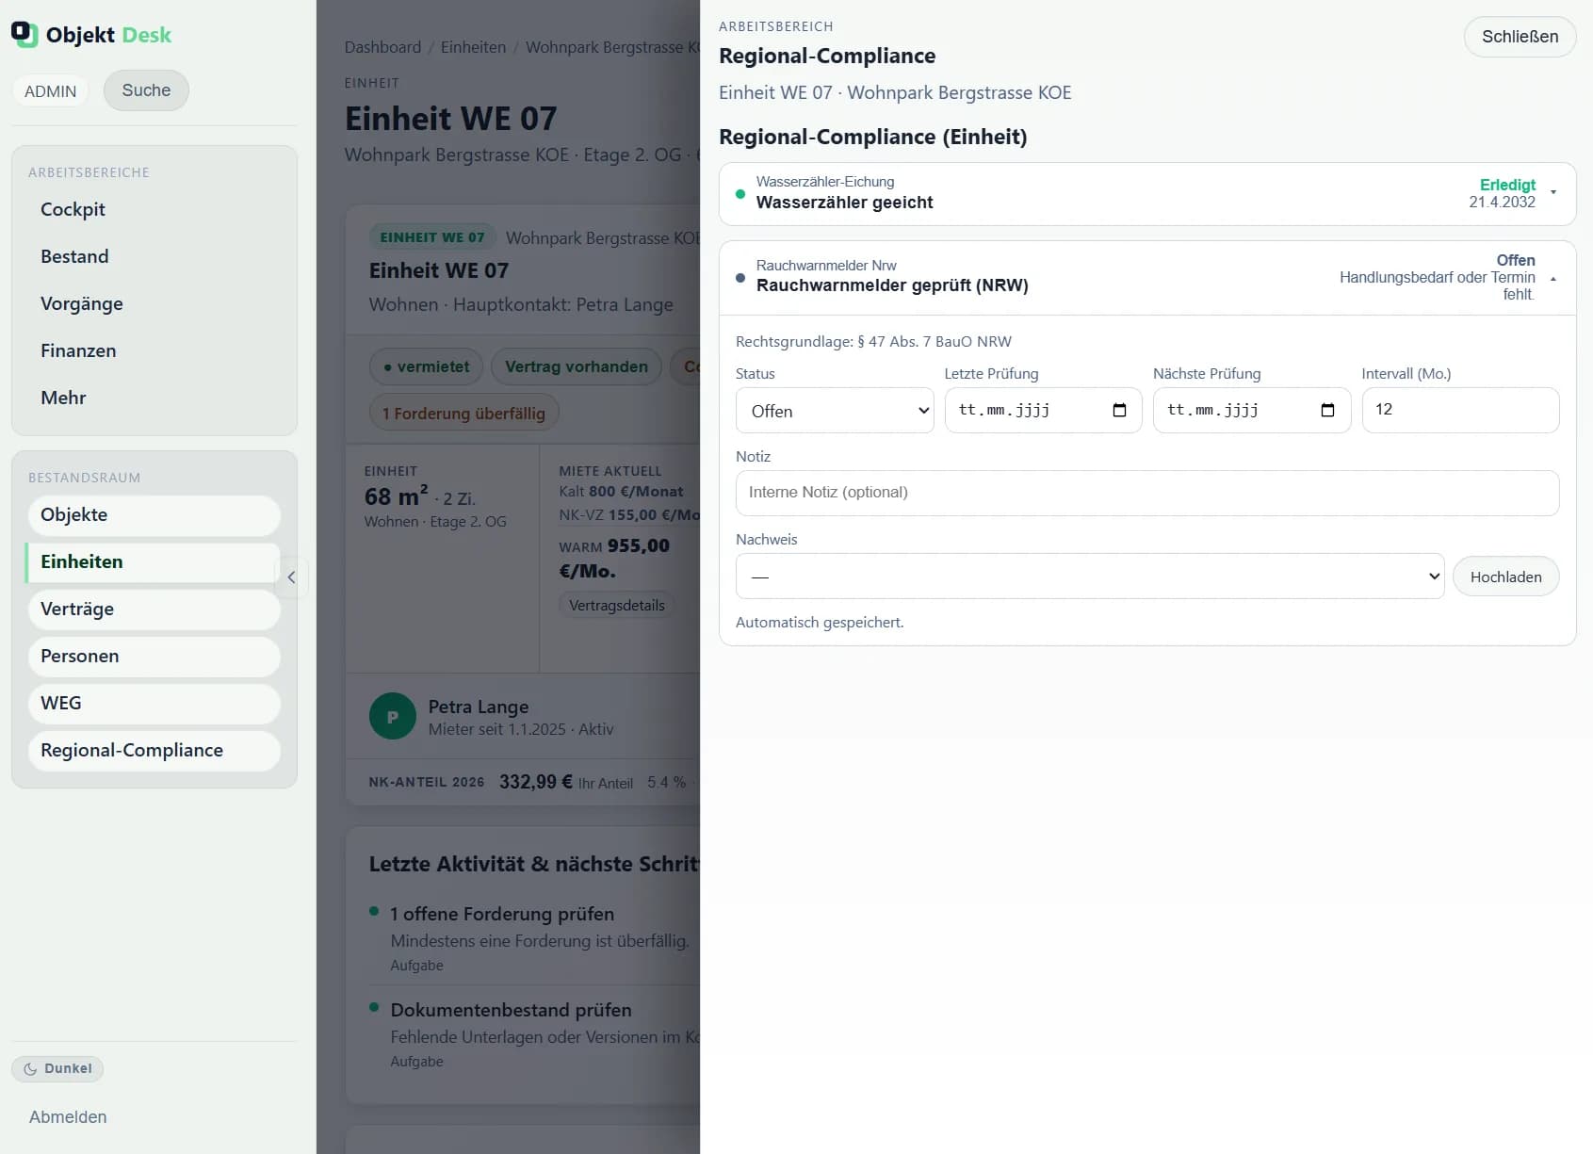Click the Hochladen button
1593x1154 pixels.
pos(1505,577)
